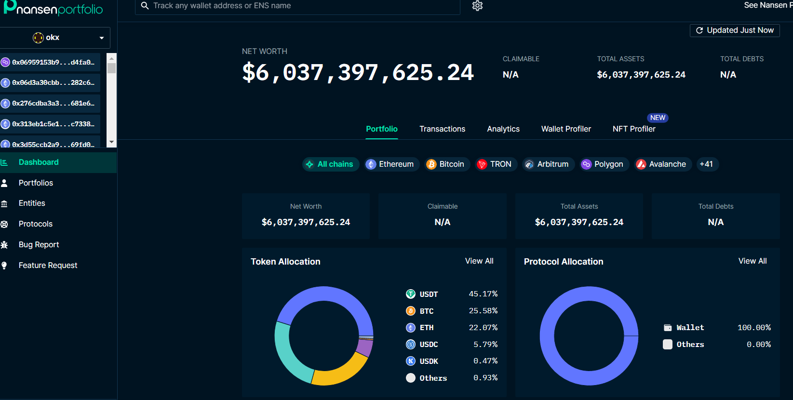The image size is (793, 400).
Task: Select the All chains filter
Action: tap(330, 164)
